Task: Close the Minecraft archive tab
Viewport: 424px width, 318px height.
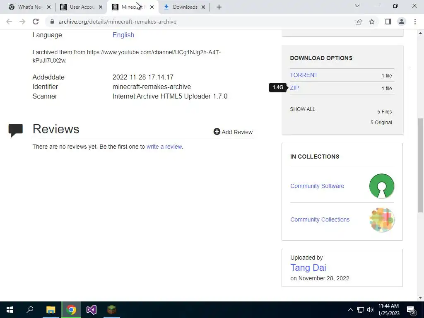Action: point(152,7)
